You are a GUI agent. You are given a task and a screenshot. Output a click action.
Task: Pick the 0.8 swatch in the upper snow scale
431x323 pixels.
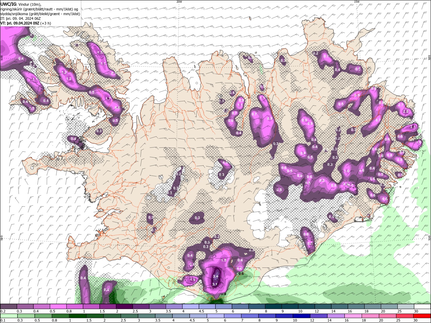click(x=74, y=306)
